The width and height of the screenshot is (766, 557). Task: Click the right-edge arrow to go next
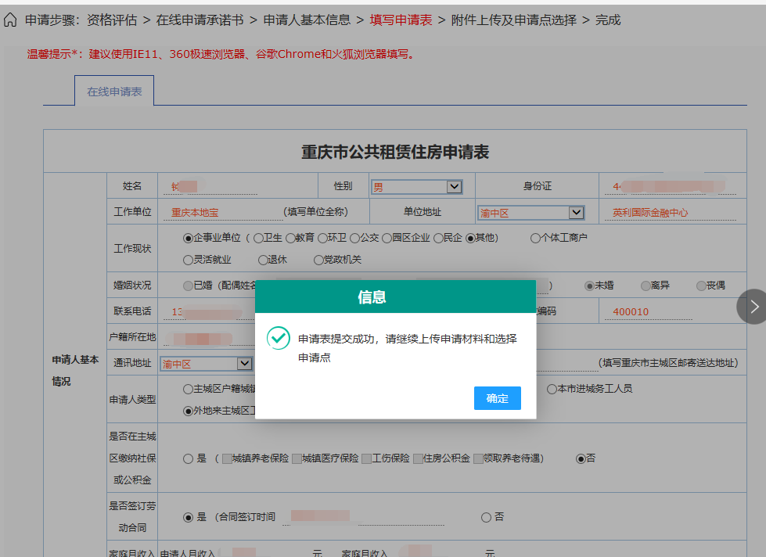[x=752, y=307]
